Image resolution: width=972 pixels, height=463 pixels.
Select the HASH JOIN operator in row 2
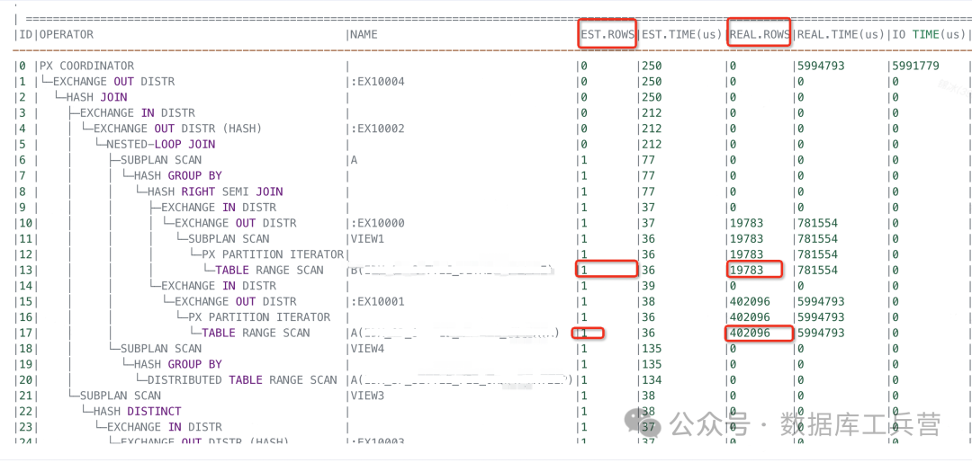(96, 97)
